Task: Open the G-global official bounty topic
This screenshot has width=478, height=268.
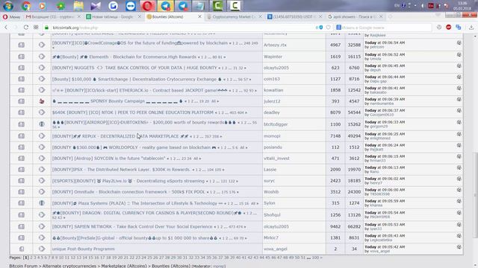Action: [x=134, y=238]
